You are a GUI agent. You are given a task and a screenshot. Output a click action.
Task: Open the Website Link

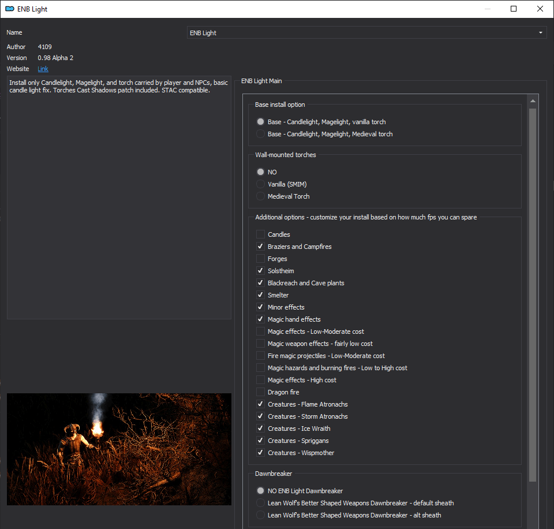[x=43, y=69]
